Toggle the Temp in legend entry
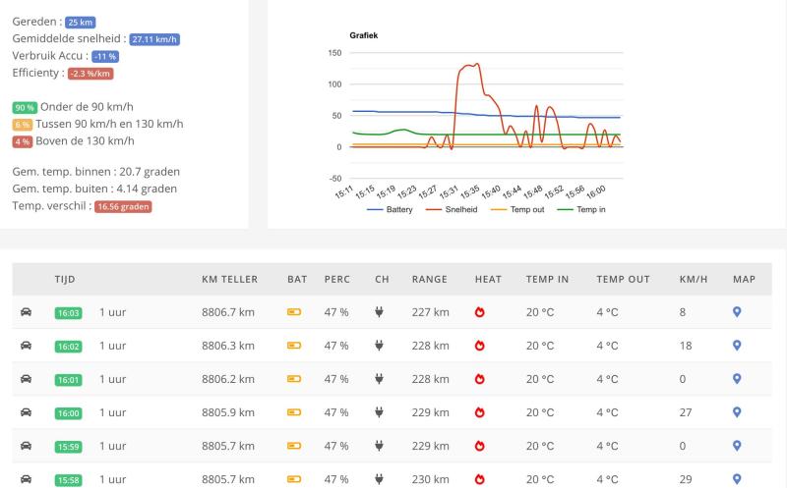This screenshot has height=488, width=787. 582,210
